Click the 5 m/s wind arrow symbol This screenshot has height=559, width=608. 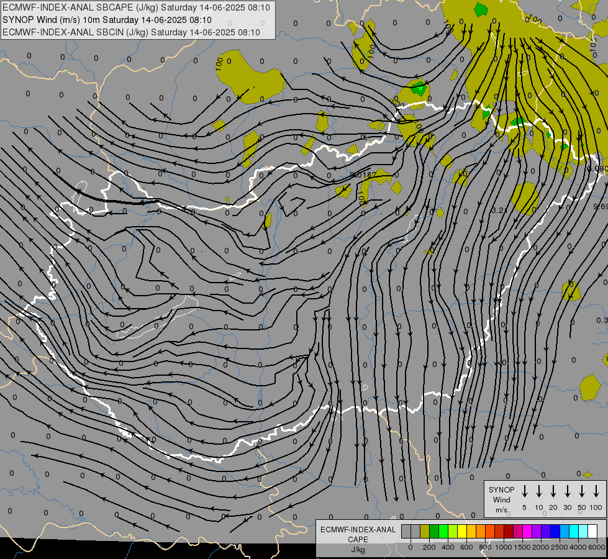click(x=524, y=491)
